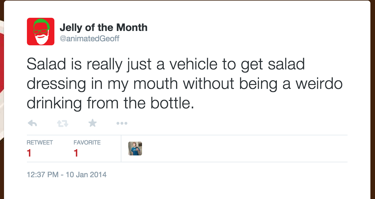375x199 pixels.
Task: View the user who retweeted via thumbnail
Action: coord(135,149)
